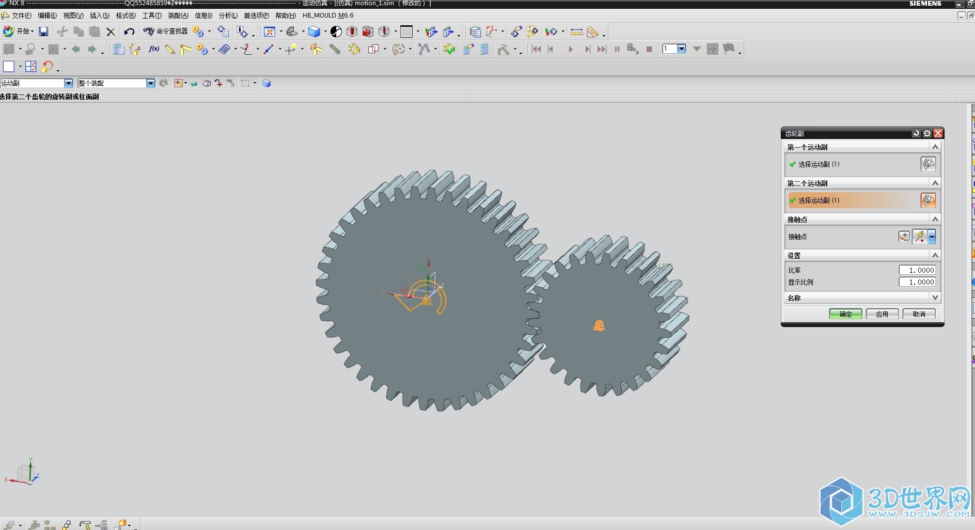The height and width of the screenshot is (530, 975).
Task: Click first joint selection dice icon
Action: [x=928, y=164]
